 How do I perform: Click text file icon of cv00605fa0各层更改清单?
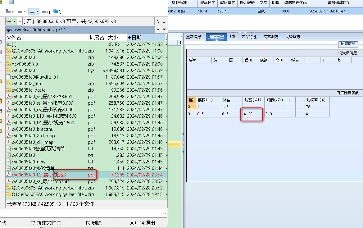[x=9, y=148]
